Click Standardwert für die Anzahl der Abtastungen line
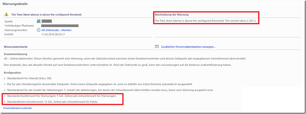The height and width of the screenshot is (114, 306). coord(110,90)
